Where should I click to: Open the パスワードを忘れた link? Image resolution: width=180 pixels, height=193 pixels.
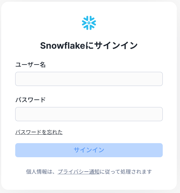tap(39, 132)
